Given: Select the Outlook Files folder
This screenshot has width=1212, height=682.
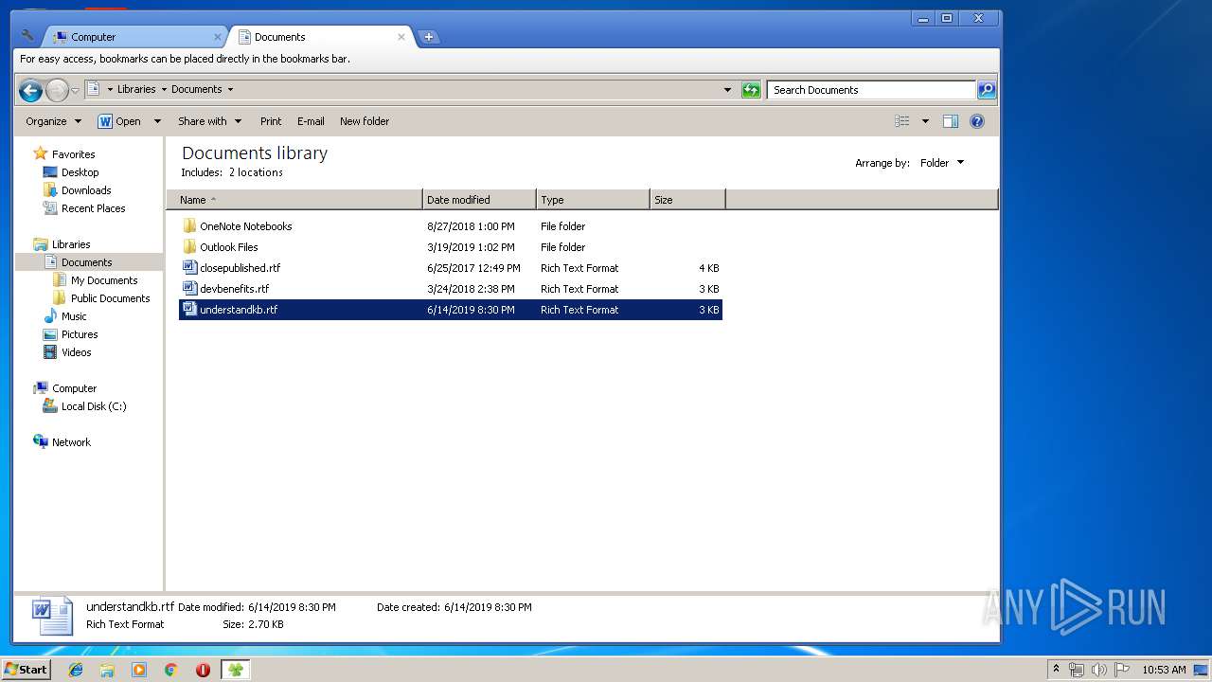Looking at the screenshot, I should click(x=451, y=247).
